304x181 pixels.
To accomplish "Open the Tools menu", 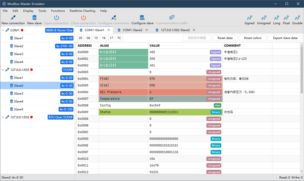I will [42, 11].
